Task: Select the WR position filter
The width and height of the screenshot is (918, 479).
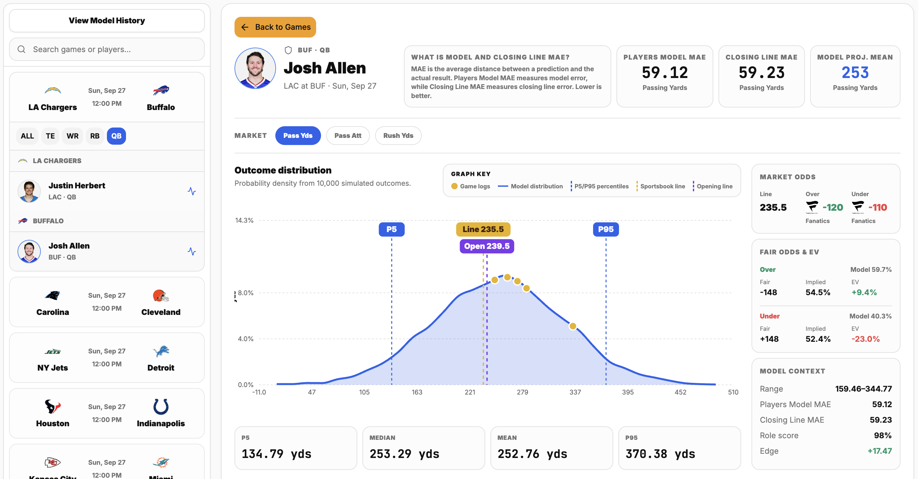Action: (72, 136)
